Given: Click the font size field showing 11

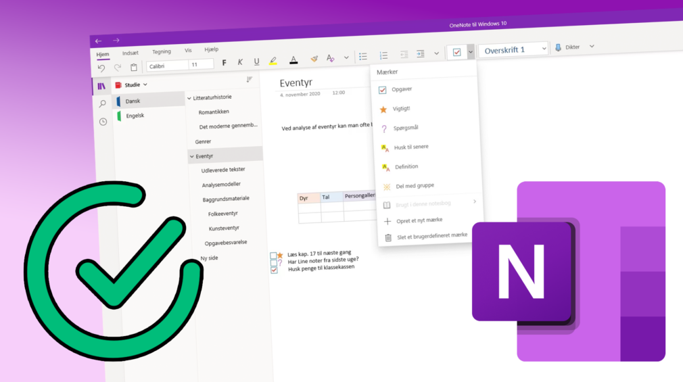Looking at the screenshot, I should coord(201,64).
